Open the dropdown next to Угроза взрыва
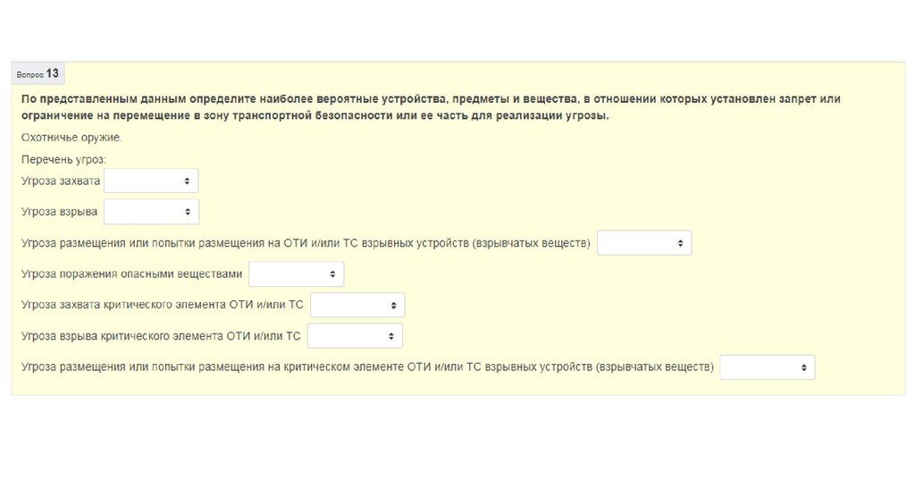This screenshot has width=915, height=497. [151, 212]
